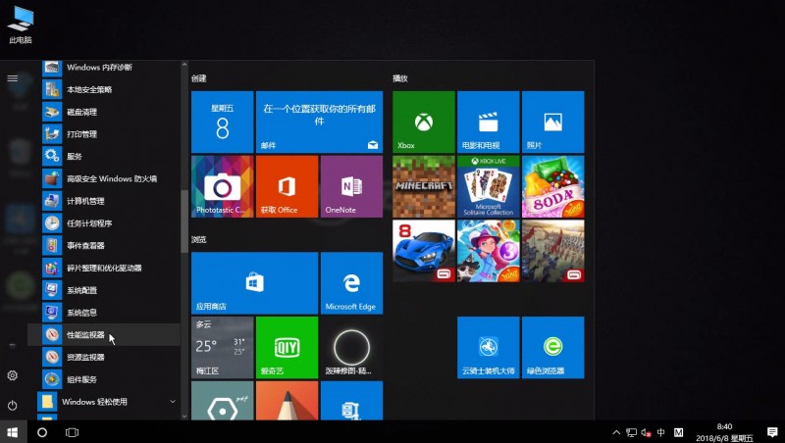The image size is (785, 443).
Task: Launch the 云骑士装机大师 tile
Action: click(488, 348)
